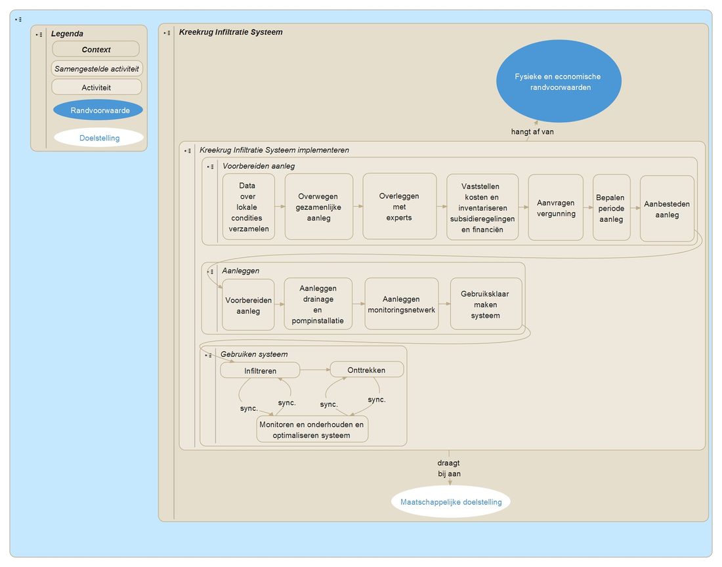Collapse the Aanleggen group

pyautogui.click(x=211, y=271)
